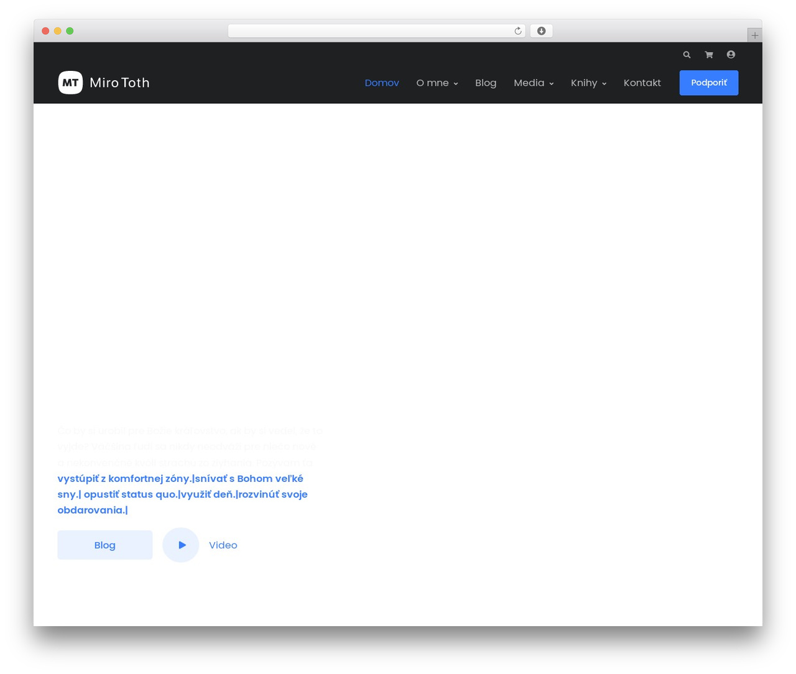The image size is (796, 674).
Task: Open the Kontakt menu item
Action: tap(642, 83)
